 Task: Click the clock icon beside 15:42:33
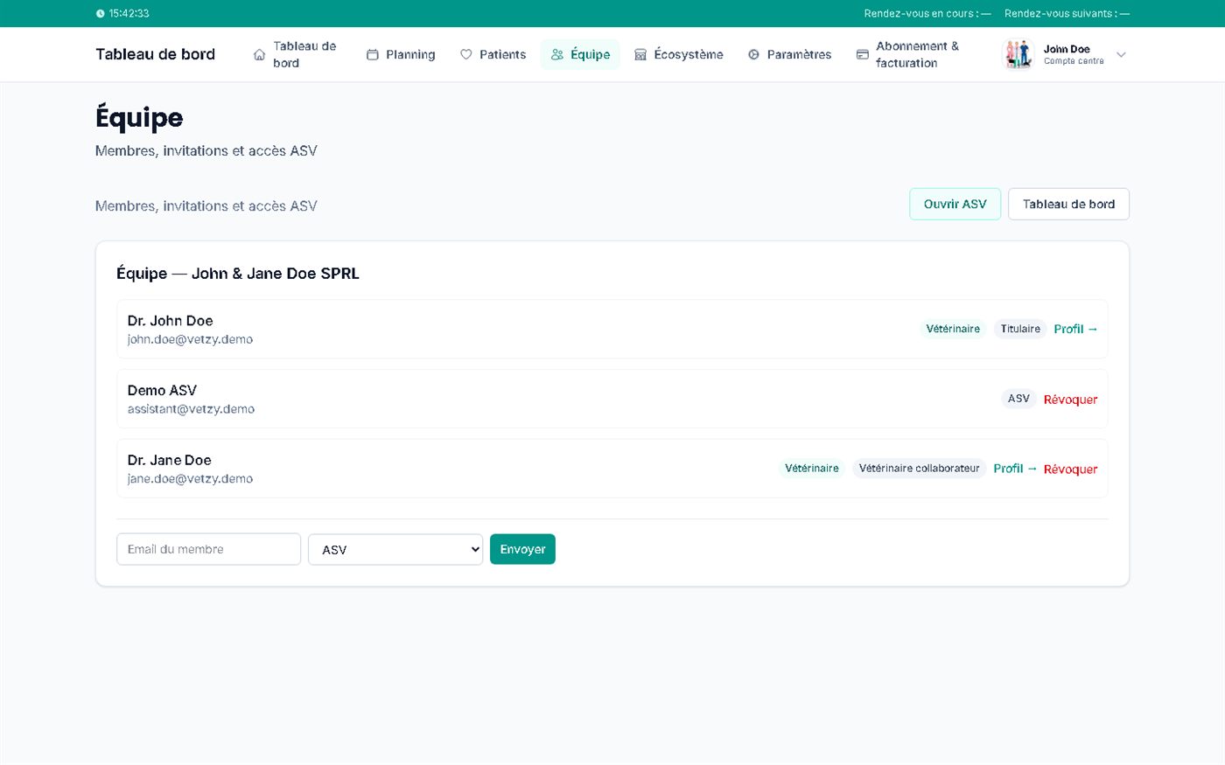[x=100, y=14]
